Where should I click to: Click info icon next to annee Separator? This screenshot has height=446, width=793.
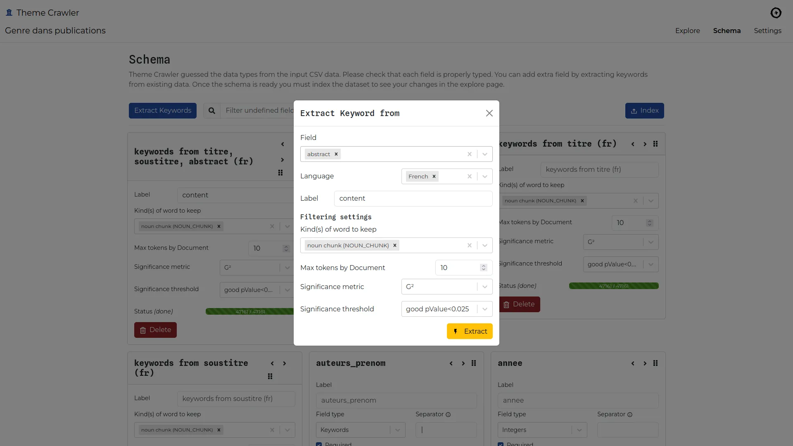click(630, 415)
